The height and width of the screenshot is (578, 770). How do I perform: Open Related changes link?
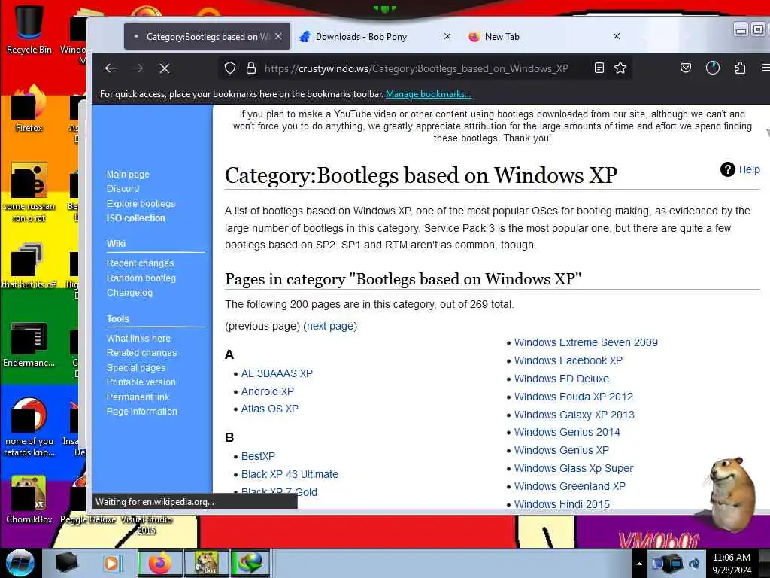tap(141, 352)
